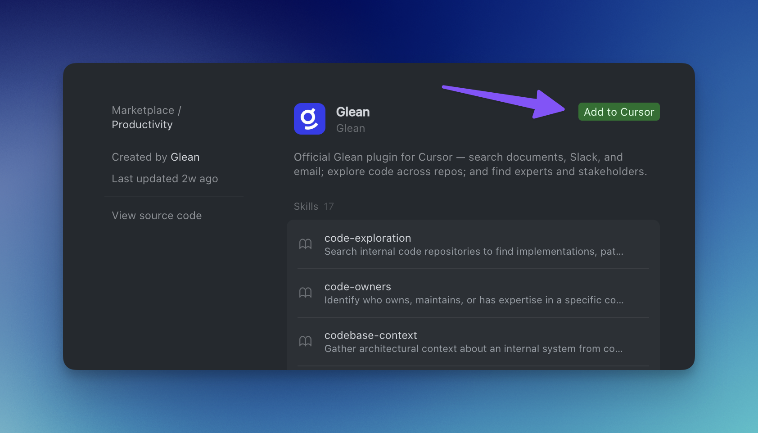The width and height of the screenshot is (758, 433).
Task: Select the code-exploration skill entry
Action: (473, 244)
